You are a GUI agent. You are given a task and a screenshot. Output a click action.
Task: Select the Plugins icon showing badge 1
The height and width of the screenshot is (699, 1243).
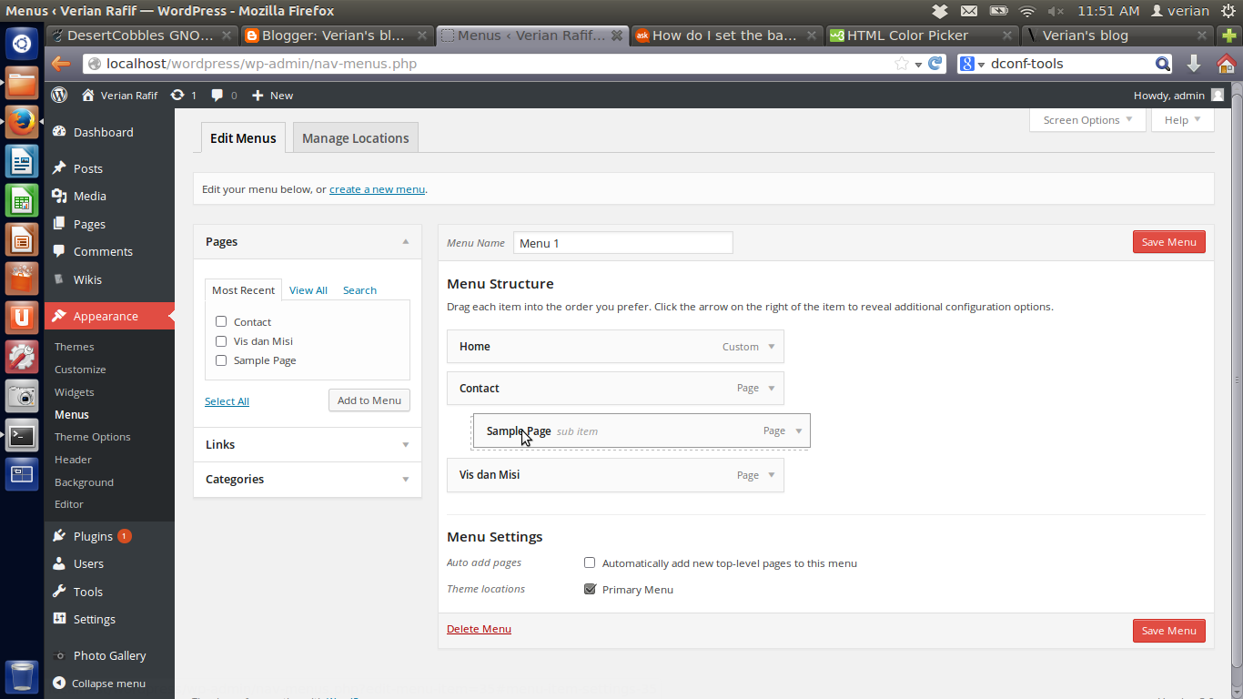point(61,536)
